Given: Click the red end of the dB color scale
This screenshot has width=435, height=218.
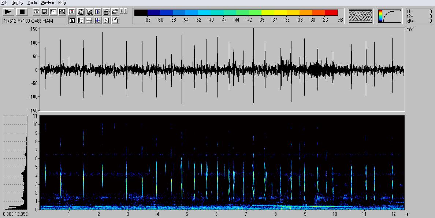Looking at the screenshot, I should 331,12.
